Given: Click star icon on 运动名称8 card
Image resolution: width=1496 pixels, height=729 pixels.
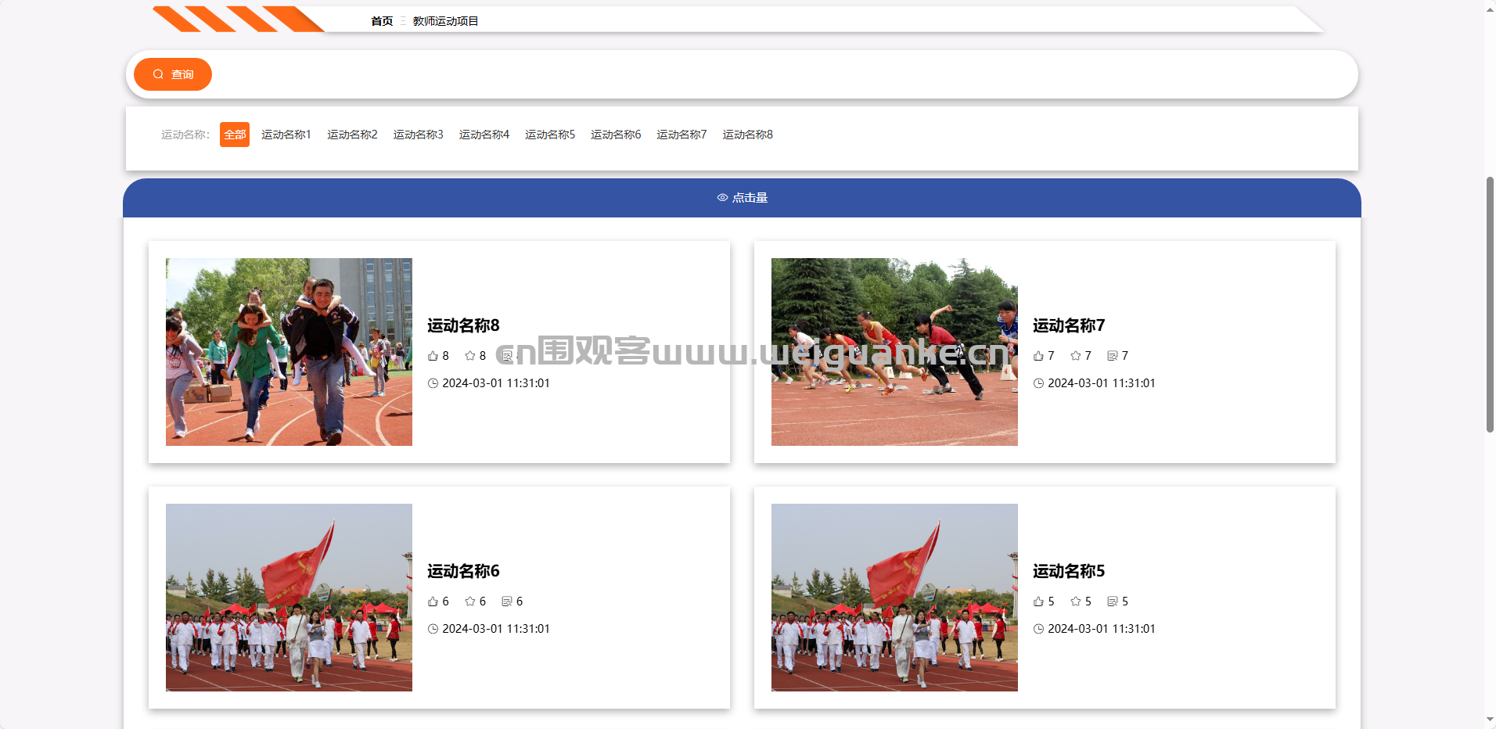Looking at the screenshot, I should tap(469, 356).
